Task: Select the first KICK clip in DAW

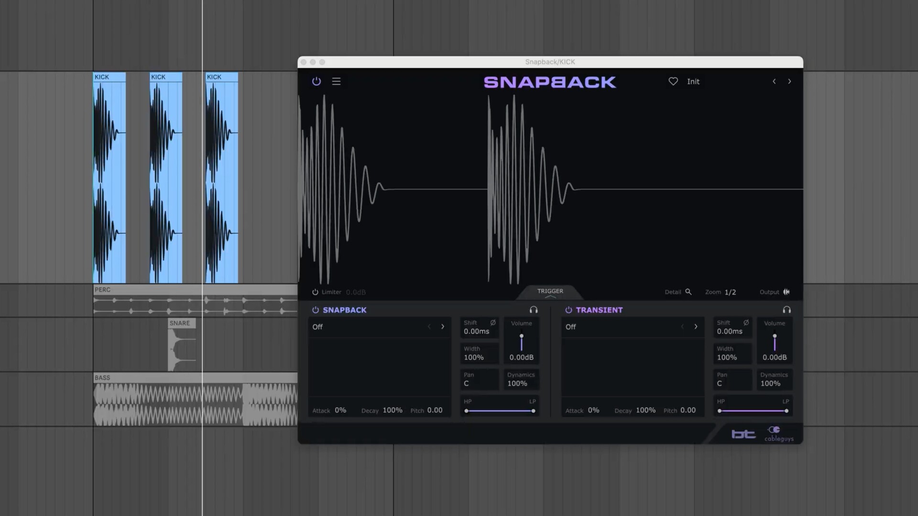Action: [109, 178]
